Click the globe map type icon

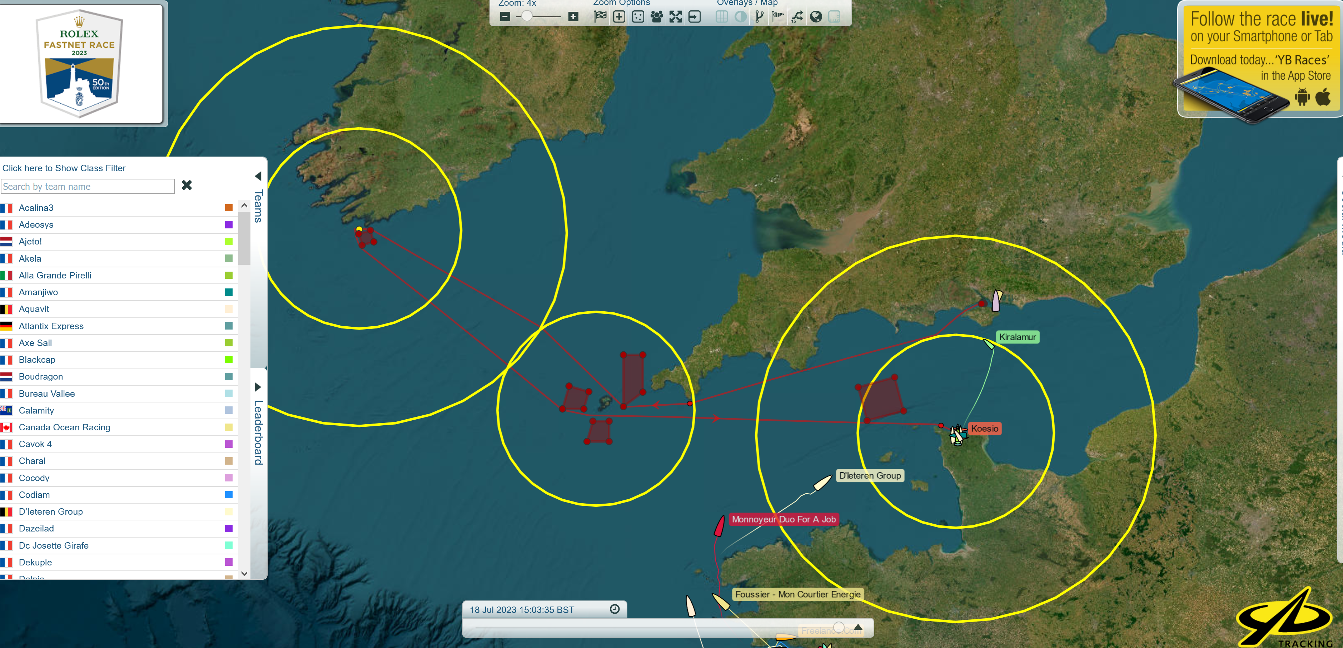815,17
